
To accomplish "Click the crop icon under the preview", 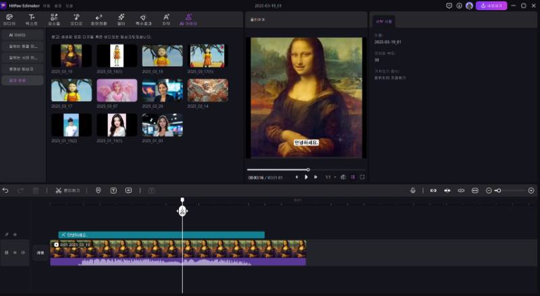I will pyautogui.click(x=352, y=177).
